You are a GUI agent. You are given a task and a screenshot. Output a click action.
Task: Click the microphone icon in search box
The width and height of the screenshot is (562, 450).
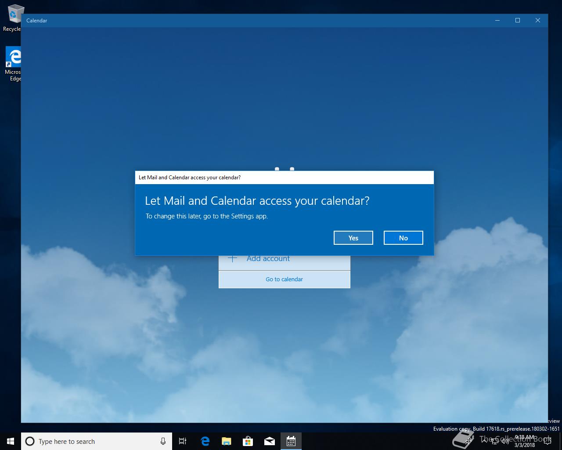click(x=163, y=441)
